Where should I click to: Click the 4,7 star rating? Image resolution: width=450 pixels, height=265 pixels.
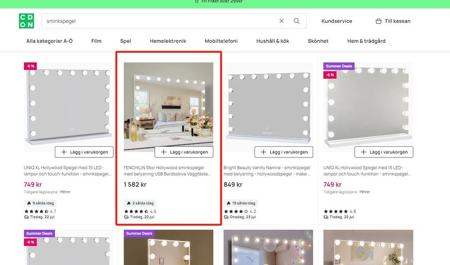pyautogui.click(x=40, y=212)
